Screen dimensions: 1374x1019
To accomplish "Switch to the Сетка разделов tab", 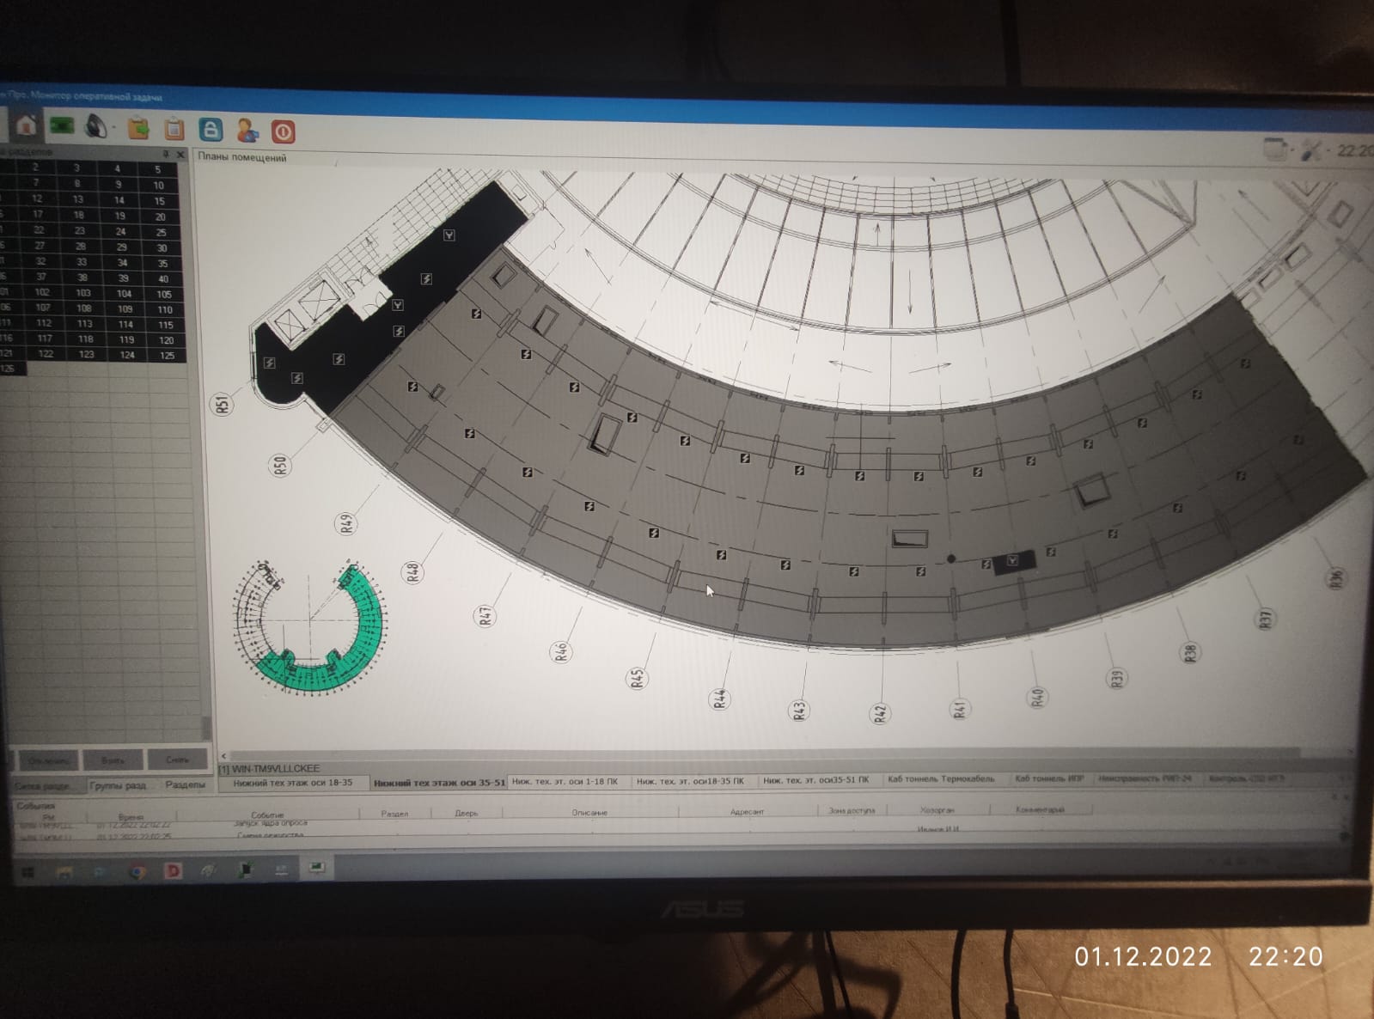I will coord(43,786).
